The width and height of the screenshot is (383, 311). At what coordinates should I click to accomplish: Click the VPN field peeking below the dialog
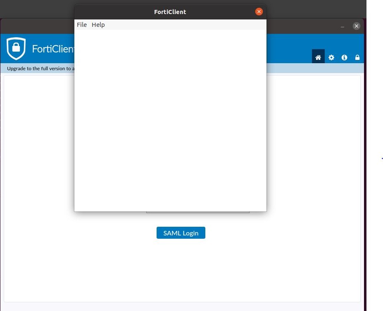197,210
